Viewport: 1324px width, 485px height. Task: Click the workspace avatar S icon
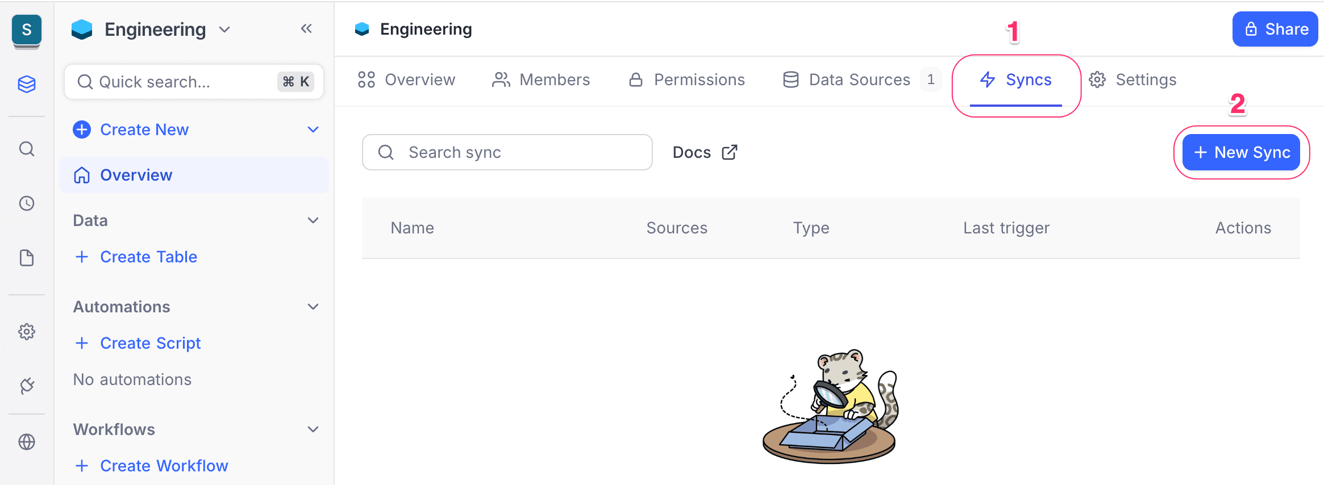26,30
